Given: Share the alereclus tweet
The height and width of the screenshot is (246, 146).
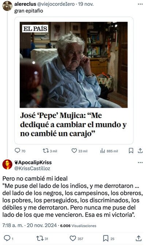Looking at the screenshot, I should tap(140, 151).
